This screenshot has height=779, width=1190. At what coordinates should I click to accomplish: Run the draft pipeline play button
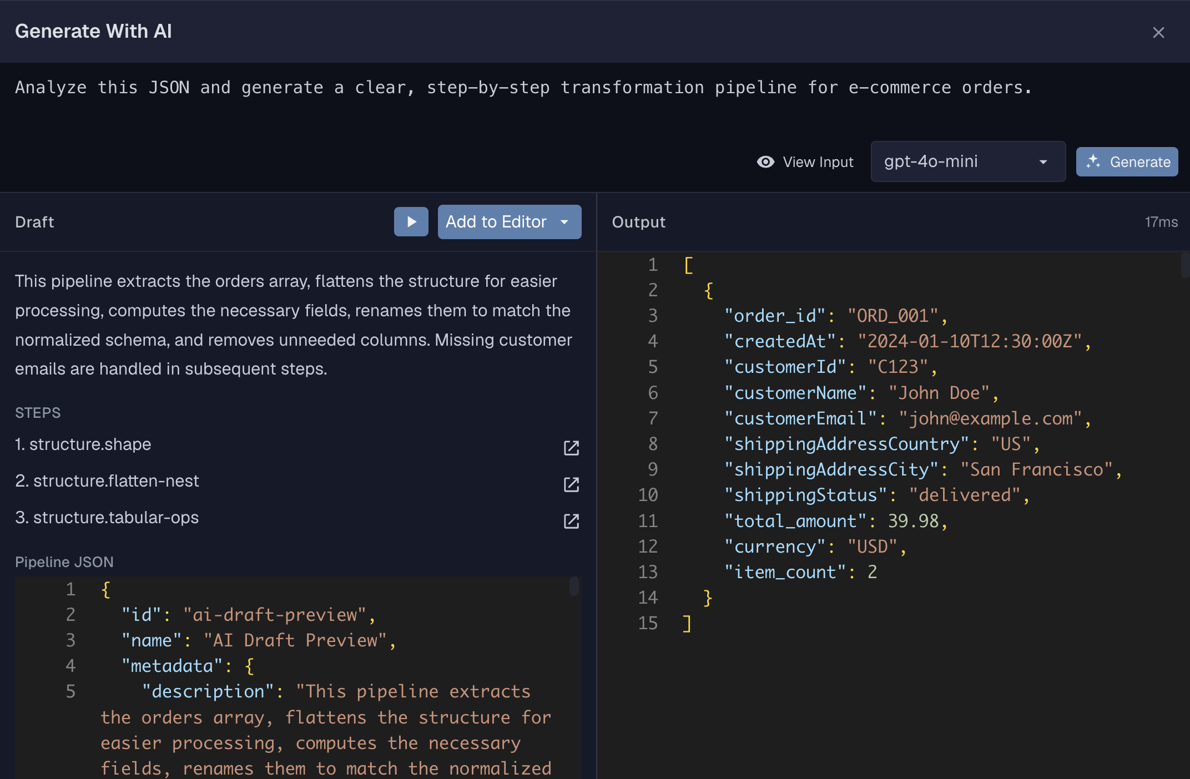tap(411, 222)
